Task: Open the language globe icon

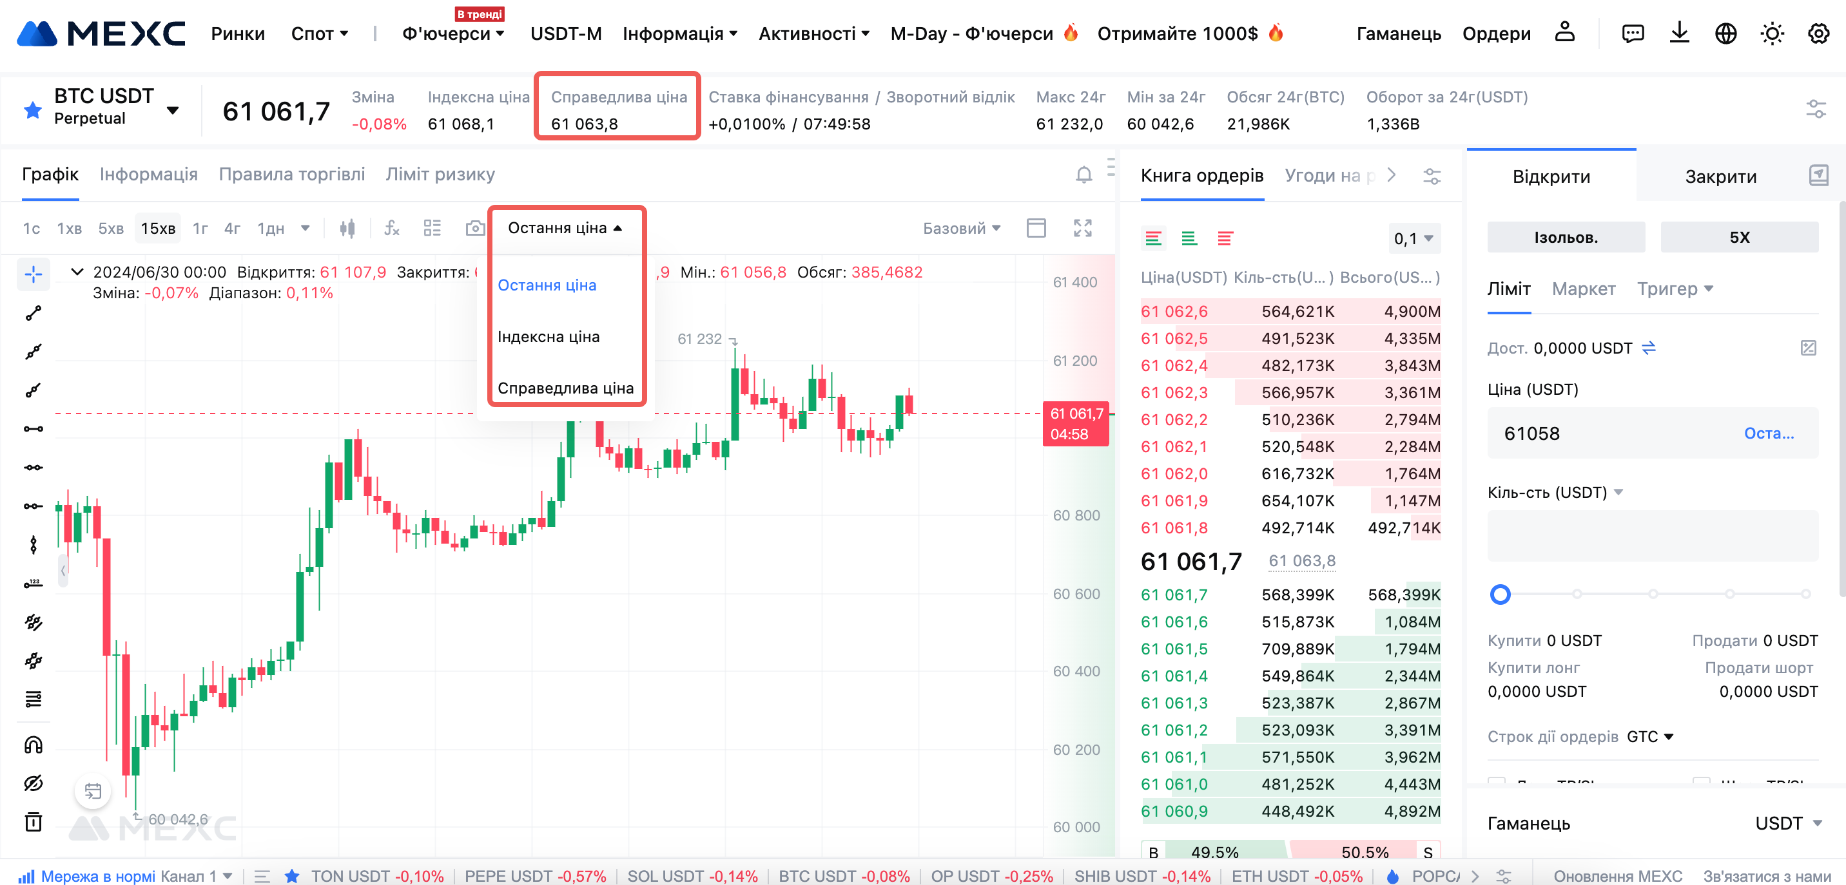Action: pos(1725,33)
